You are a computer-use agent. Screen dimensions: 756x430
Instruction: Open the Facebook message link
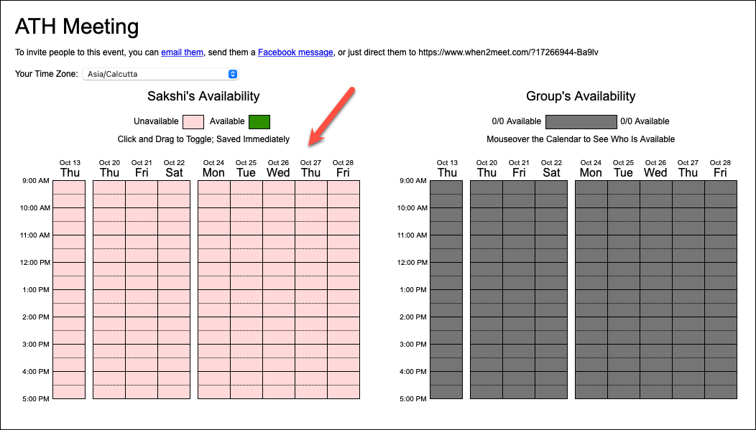(295, 52)
